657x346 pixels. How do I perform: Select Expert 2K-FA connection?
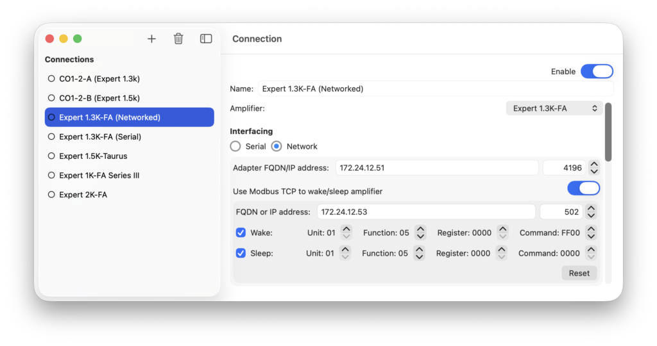coord(130,194)
